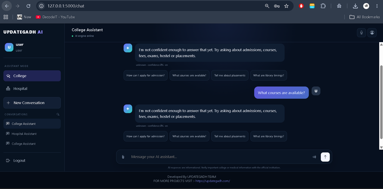Viewport: 383px width, 189px height.
Task: Click the browser forward arrow
Action: point(17,6)
